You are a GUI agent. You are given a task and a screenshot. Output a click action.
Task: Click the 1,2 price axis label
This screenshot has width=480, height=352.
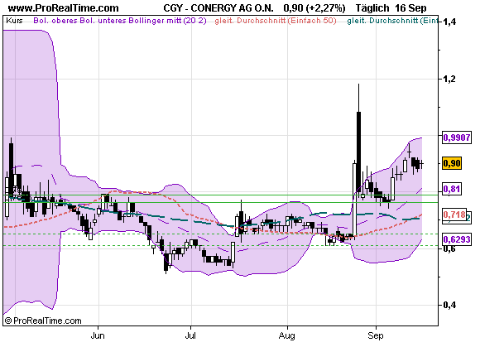coord(449,79)
